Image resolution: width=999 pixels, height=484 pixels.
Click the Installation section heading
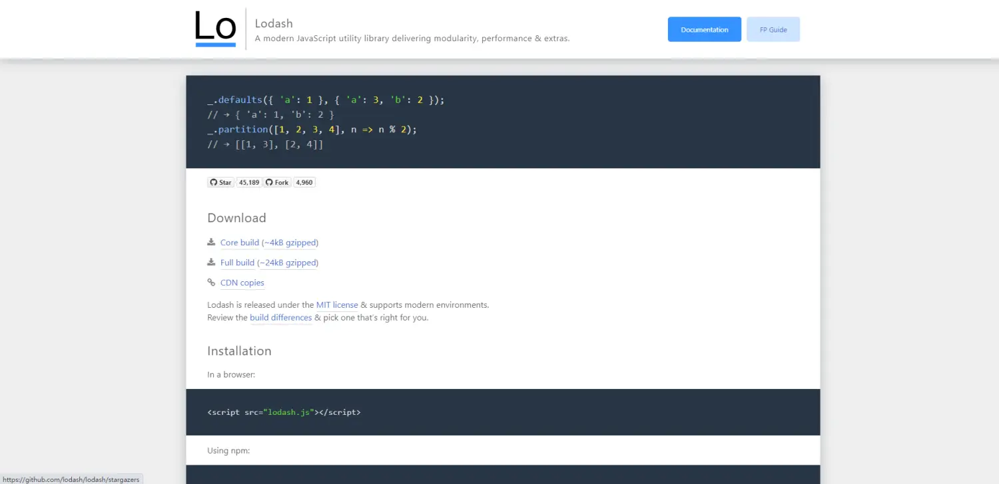point(239,351)
